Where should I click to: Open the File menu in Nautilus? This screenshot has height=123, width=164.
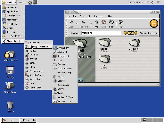coord(68,16)
